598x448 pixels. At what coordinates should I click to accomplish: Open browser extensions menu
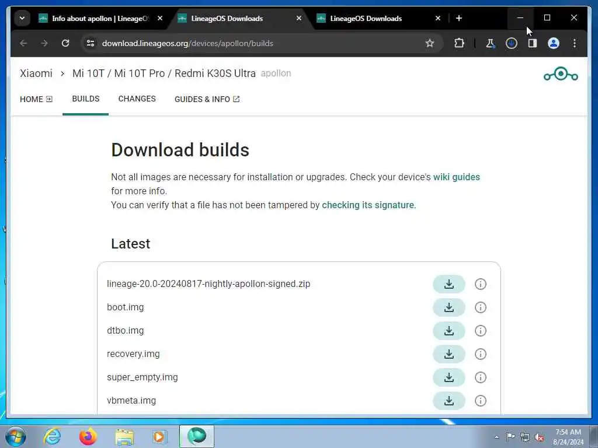[459, 43]
